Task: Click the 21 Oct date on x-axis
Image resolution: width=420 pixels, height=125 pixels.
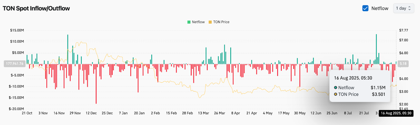Action: pyautogui.click(x=27, y=113)
